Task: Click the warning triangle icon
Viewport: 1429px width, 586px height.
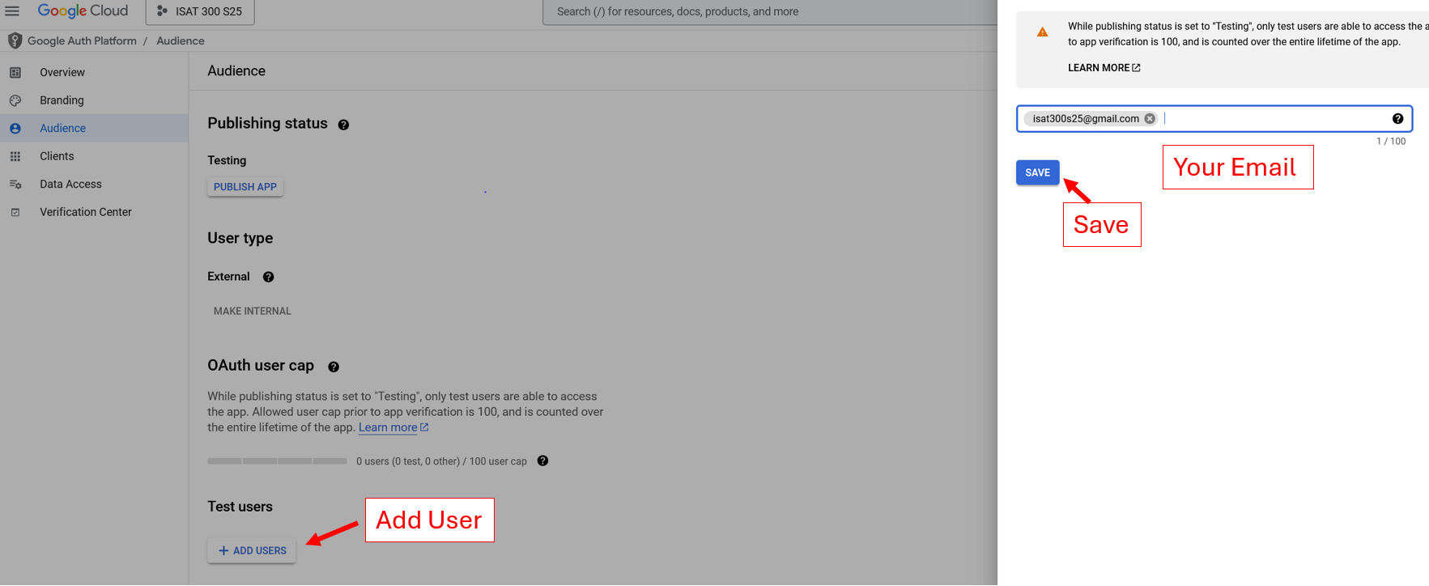Action: 1043,32
